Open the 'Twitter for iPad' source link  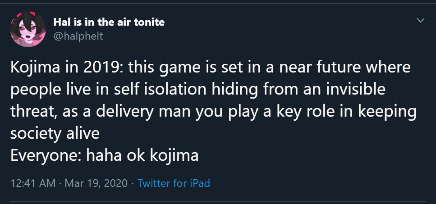click(174, 183)
